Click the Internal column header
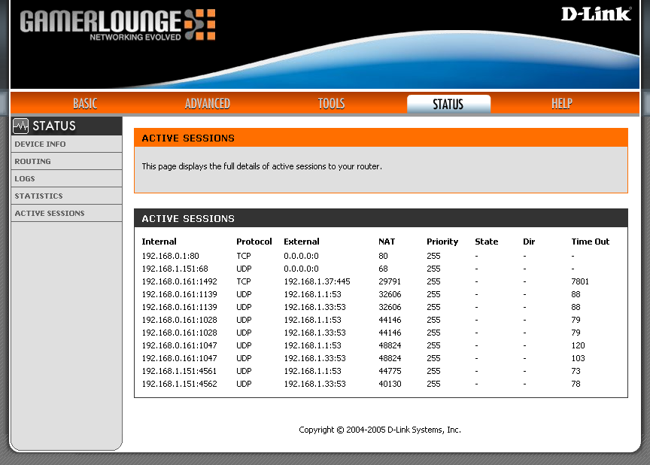The height and width of the screenshot is (465, 650). [159, 242]
